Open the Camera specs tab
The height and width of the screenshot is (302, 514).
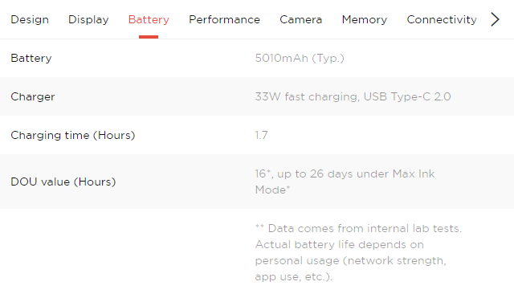[300, 19]
